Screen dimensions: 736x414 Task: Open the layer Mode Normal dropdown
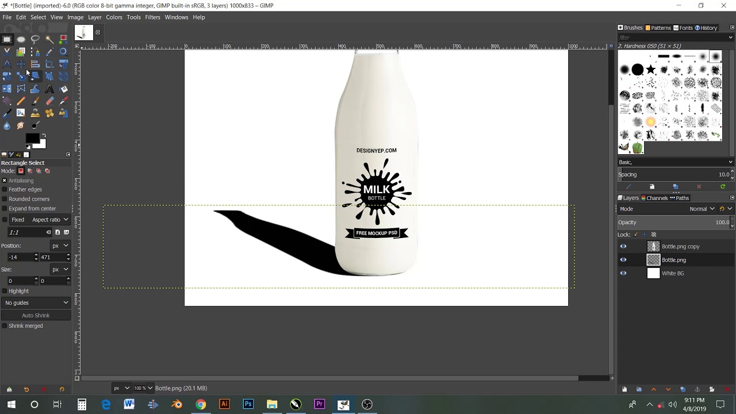point(701,209)
